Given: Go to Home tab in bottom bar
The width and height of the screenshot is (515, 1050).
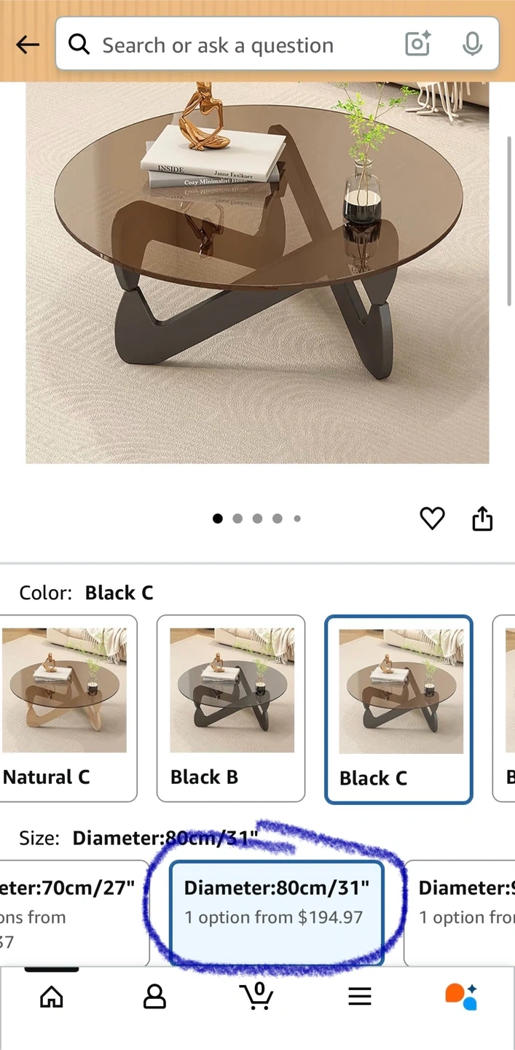Looking at the screenshot, I should tap(51, 996).
